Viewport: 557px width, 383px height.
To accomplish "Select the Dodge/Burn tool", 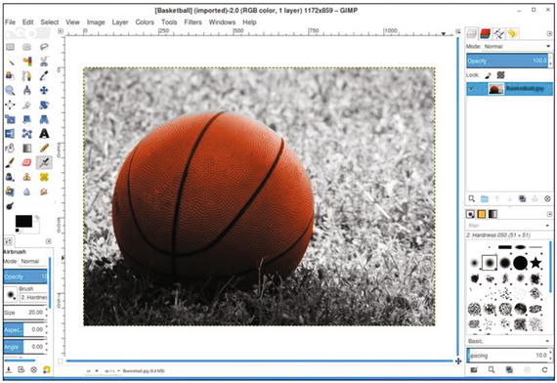I will pos(10,206).
